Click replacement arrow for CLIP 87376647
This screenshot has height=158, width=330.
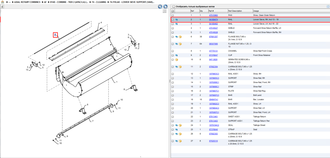[x=176, y=55]
